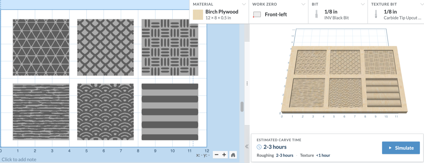This screenshot has width=424, height=163.
Task: Select the triangle pattern tile on canvas
Action: click(x=41, y=47)
